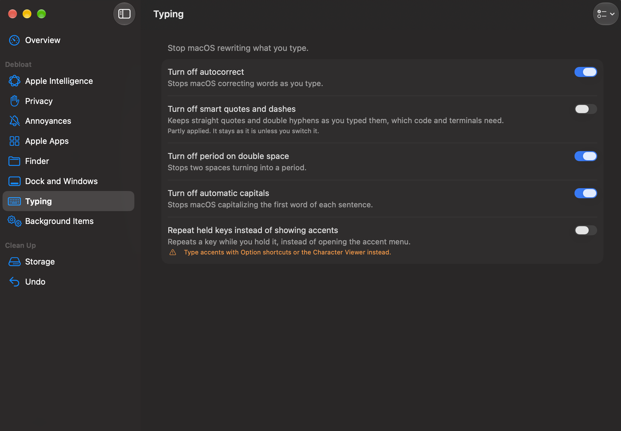Click the Typing page title
621x431 pixels.
[168, 14]
